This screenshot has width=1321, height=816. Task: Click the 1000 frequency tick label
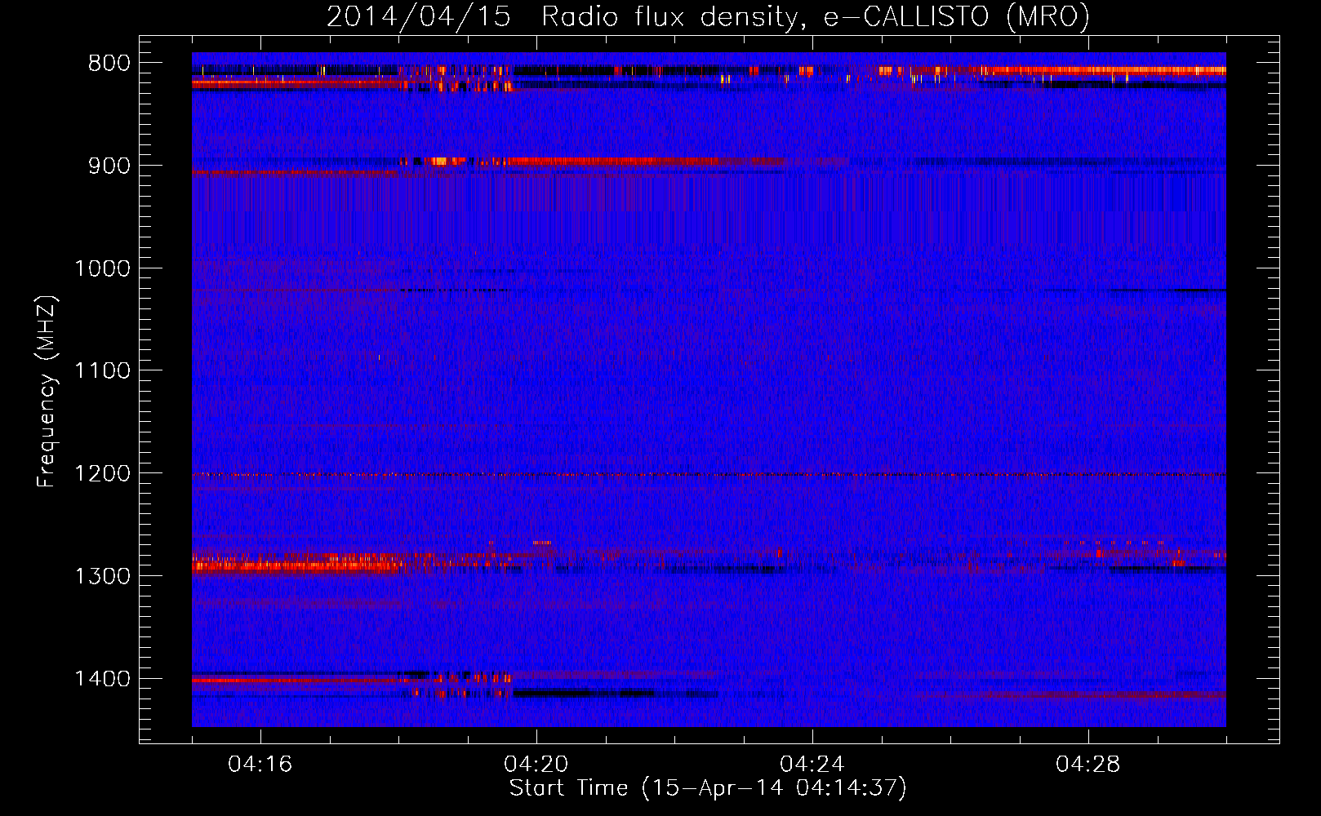pos(102,268)
